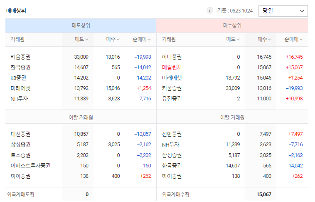This screenshot has width=315, height=202.
Task: Sort 매도상위 table by 순매매 column
Action: 142,39
